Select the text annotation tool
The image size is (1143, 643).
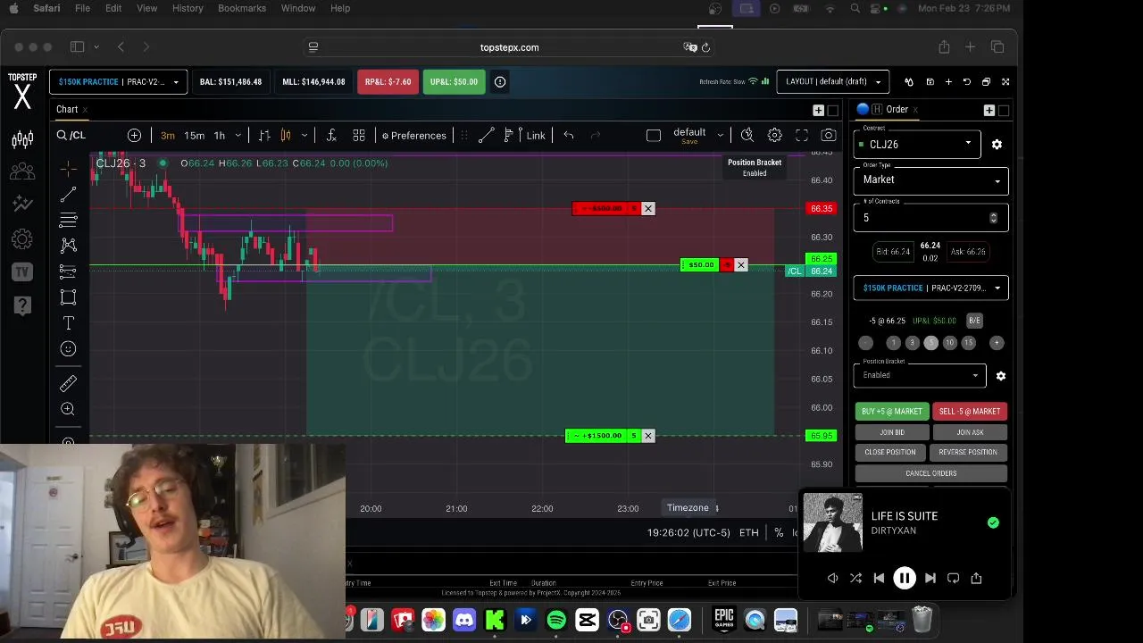(x=68, y=323)
